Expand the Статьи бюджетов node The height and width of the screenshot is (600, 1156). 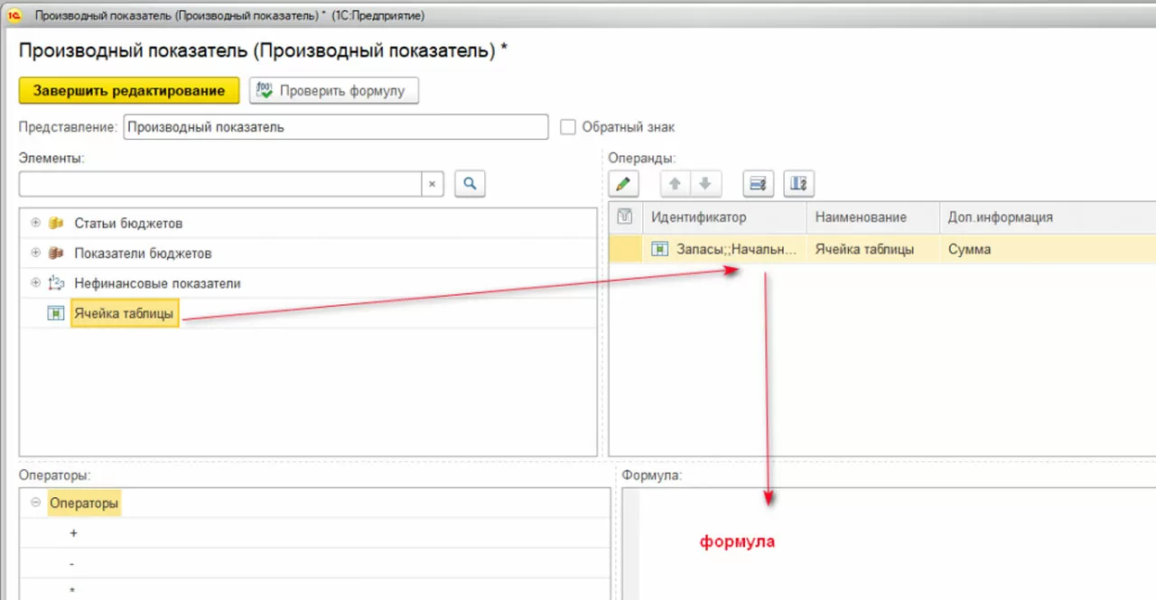pyautogui.click(x=35, y=223)
